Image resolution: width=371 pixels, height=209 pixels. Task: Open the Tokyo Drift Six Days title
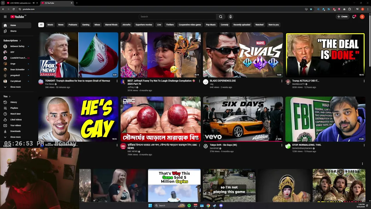click(x=223, y=145)
